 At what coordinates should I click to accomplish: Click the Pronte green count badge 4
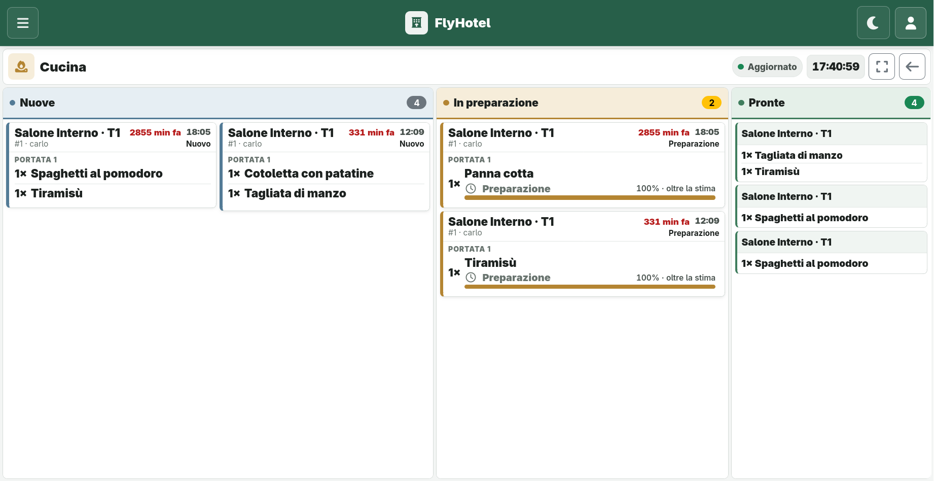[914, 102]
